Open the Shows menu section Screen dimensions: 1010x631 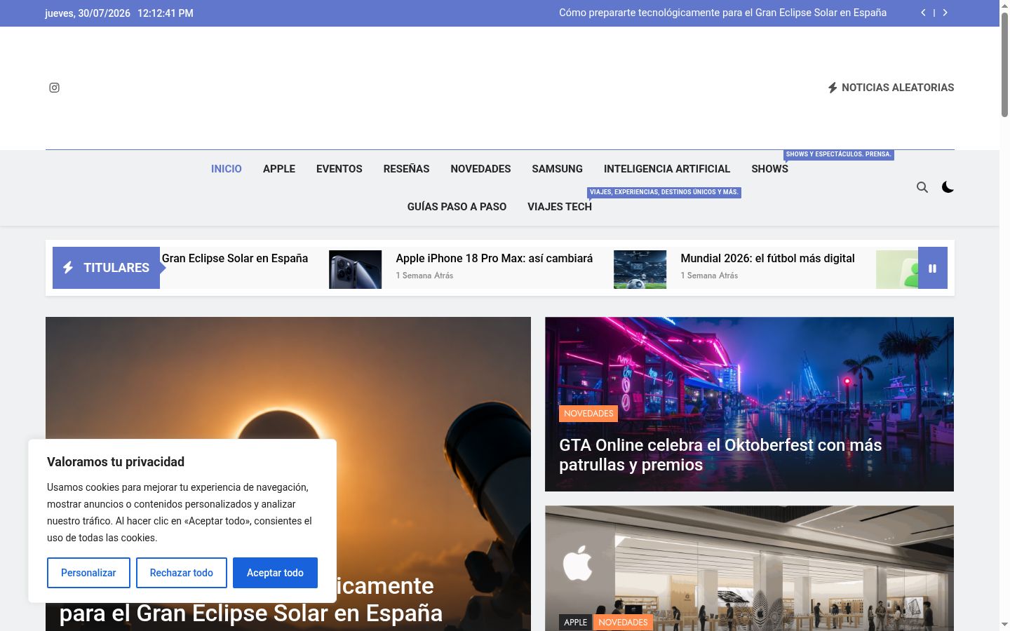770,169
